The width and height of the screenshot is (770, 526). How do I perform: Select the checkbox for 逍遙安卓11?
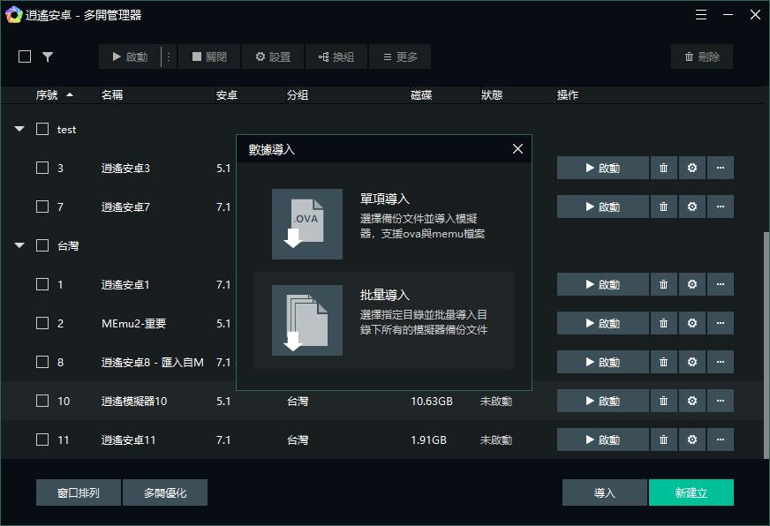42,440
